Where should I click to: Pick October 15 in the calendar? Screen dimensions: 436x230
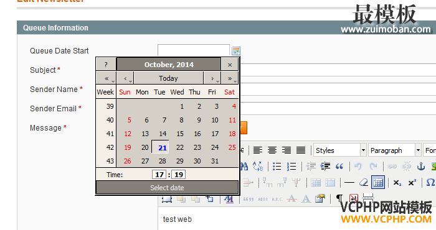point(180,134)
